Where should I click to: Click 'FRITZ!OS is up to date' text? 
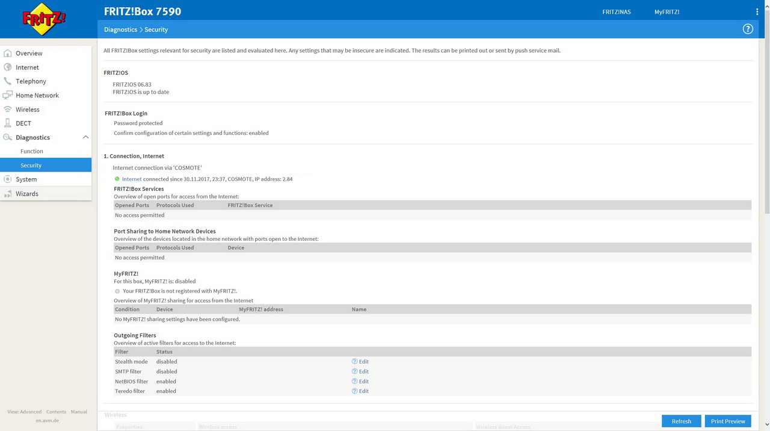pyautogui.click(x=141, y=92)
